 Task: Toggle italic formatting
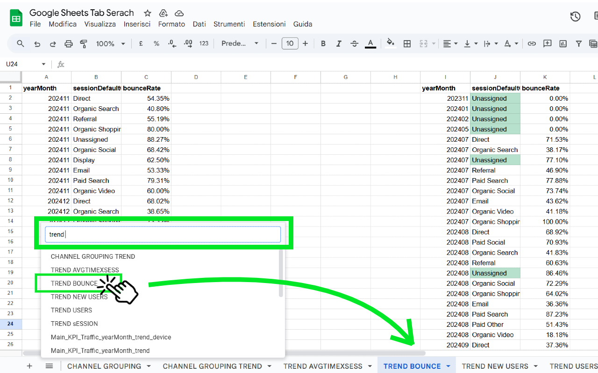338,43
